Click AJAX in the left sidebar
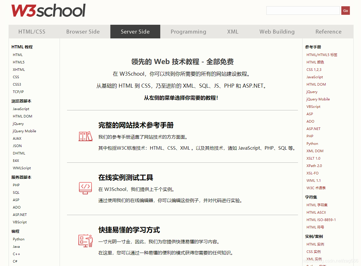Viewport: 361px width, 266px height. click(x=17, y=138)
